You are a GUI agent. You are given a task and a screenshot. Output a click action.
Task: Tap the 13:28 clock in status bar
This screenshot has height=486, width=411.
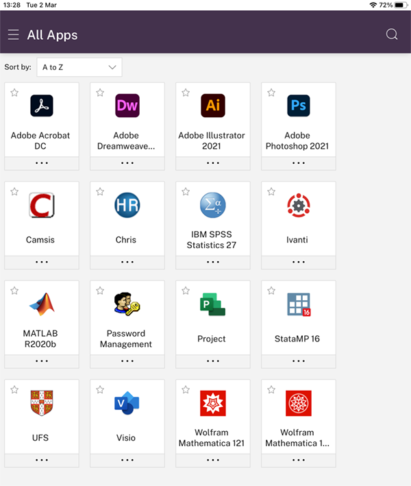[12, 5]
